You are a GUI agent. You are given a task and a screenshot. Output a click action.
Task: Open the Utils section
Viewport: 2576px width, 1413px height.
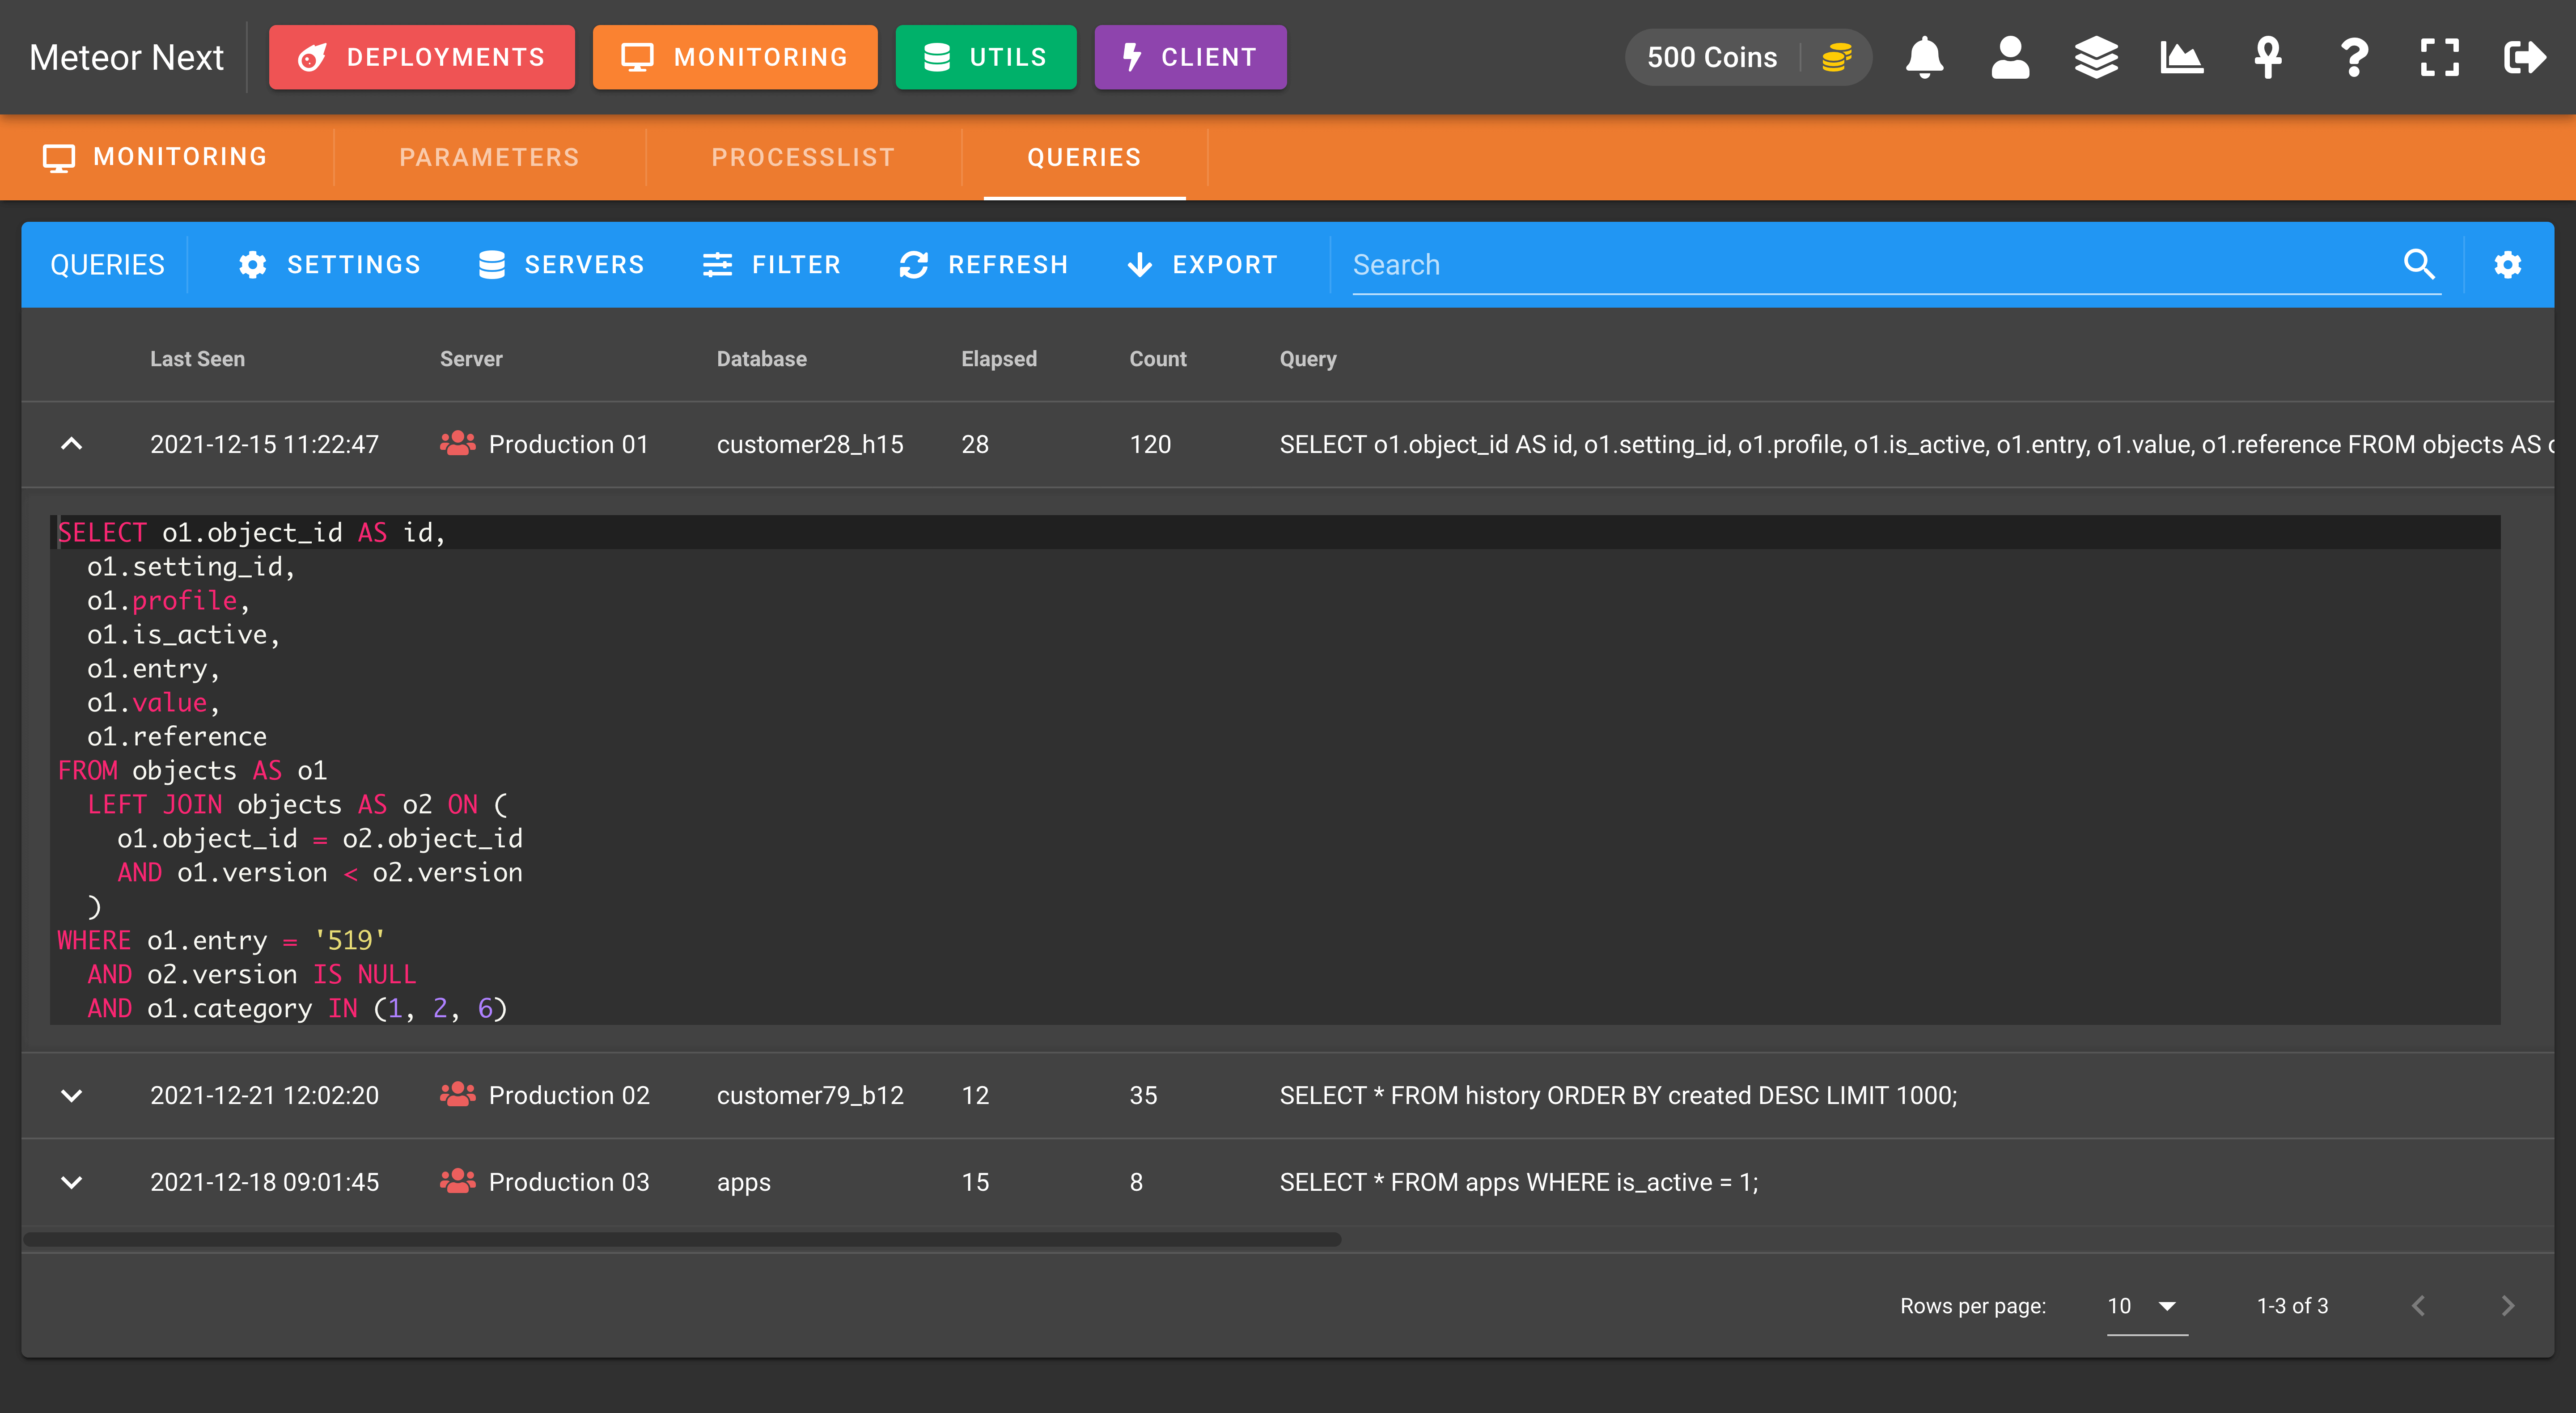[x=986, y=57]
